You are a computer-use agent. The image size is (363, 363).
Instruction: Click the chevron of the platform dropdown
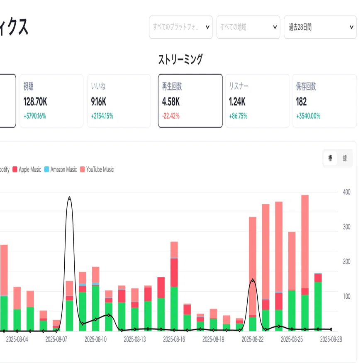[x=208, y=27]
